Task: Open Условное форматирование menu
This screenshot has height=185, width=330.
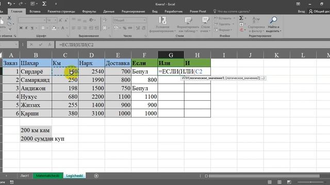Action: click(162, 25)
